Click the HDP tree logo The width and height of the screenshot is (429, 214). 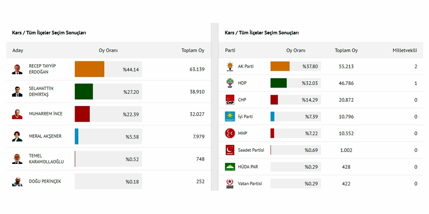tap(230, 83)
